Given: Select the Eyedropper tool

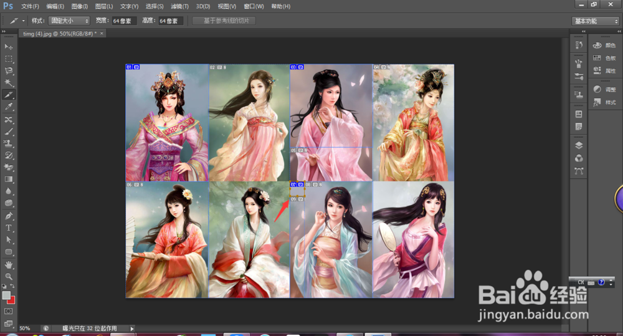Looking at the screenshot, I should 8,107.
